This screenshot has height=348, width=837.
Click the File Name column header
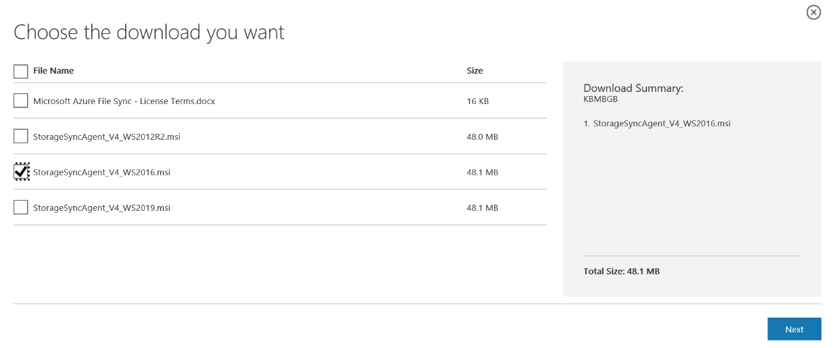[53, 71]
